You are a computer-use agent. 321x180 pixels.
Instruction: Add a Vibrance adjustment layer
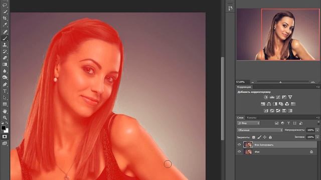coord(290,97)
